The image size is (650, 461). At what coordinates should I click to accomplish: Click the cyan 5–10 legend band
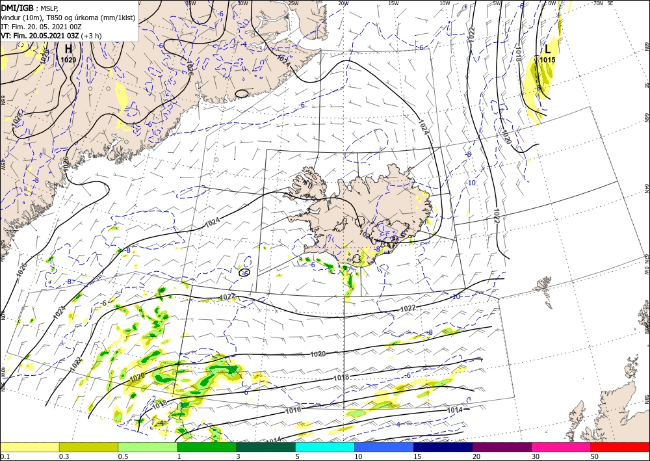pos(325,447)
